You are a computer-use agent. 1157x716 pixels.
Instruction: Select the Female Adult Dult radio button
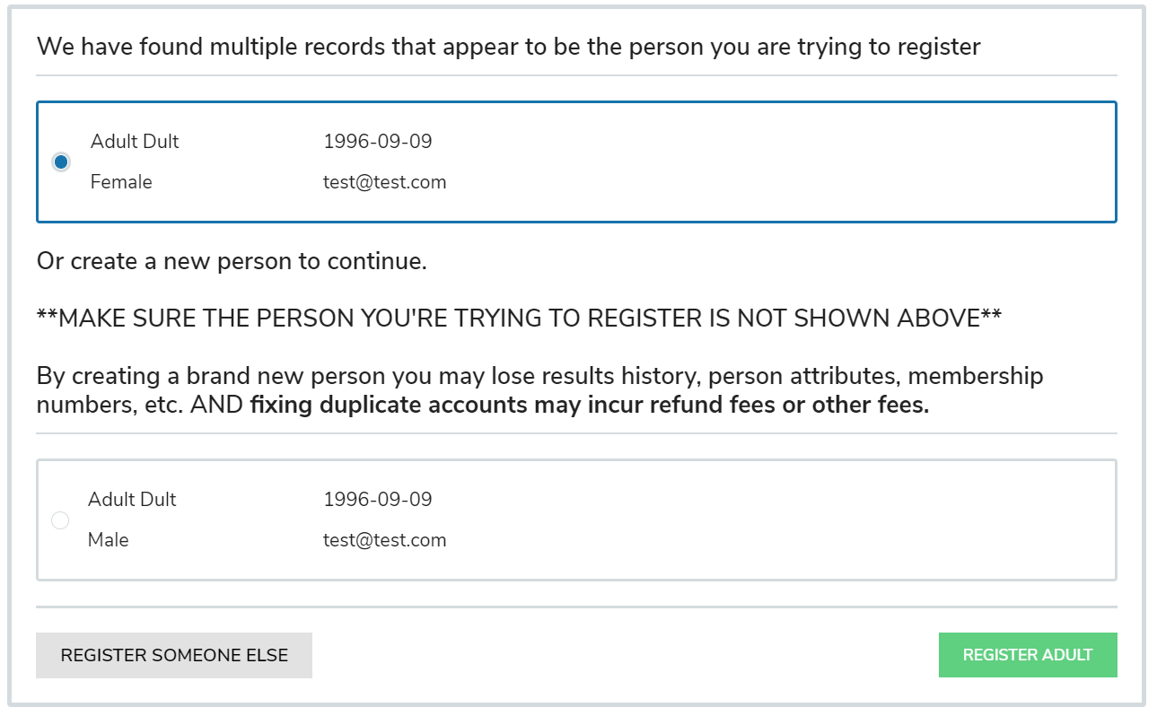[61, 162]
